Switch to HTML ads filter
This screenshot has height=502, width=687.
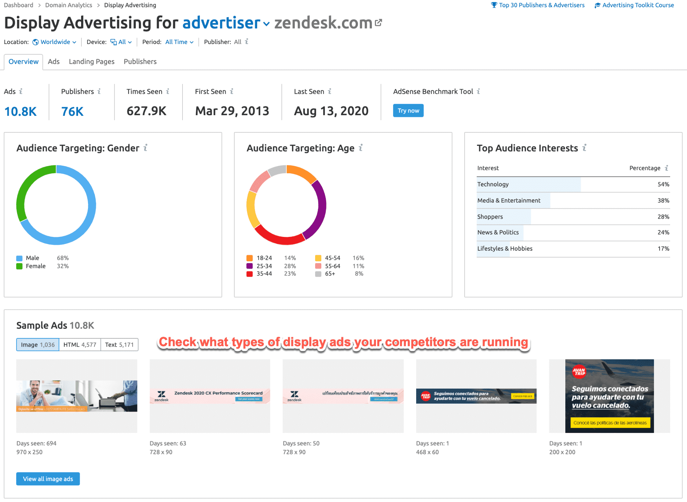point(80,344)
